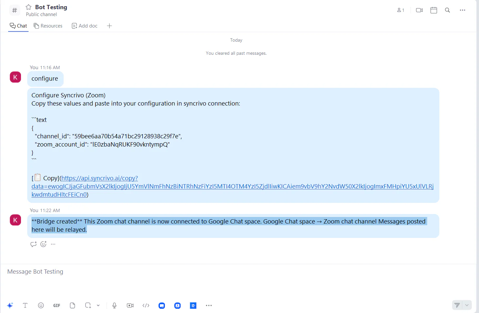This screenshot has height=313, width=479.
Task: Record a video message
Action: 130,305
